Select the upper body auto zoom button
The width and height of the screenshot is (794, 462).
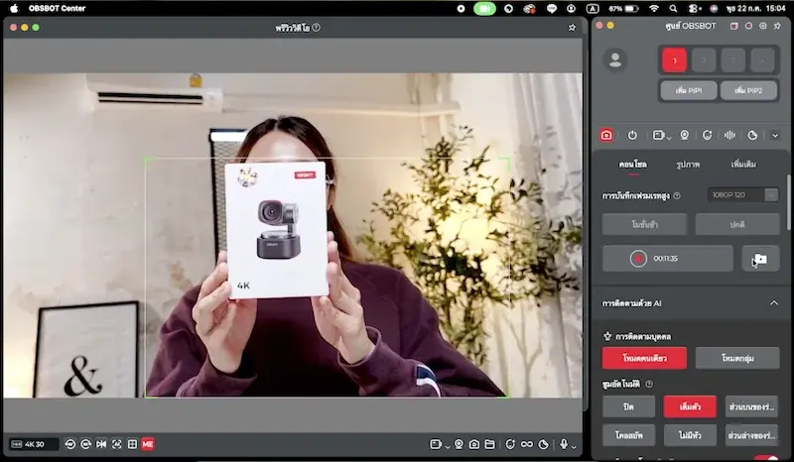click(751, 406)
